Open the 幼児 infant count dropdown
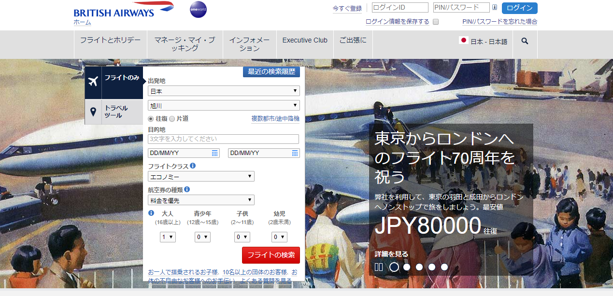Viewport: 613px width, 296px height. tap(279, 237)
